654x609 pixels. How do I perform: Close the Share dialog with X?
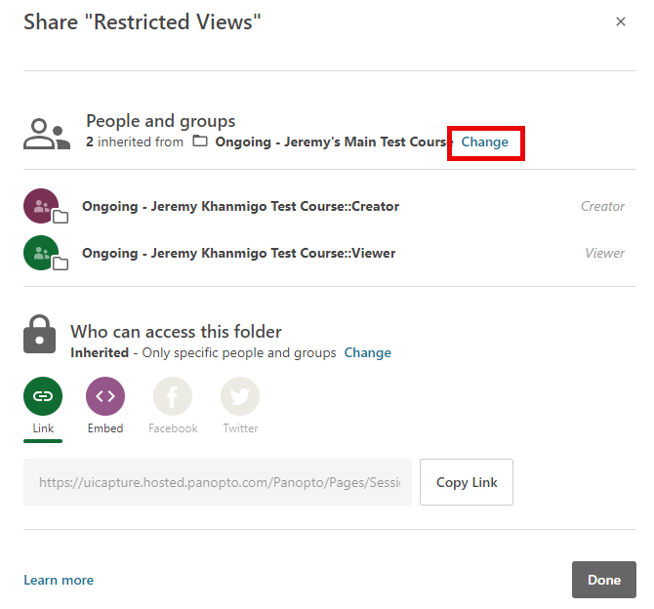coord(621,21)
